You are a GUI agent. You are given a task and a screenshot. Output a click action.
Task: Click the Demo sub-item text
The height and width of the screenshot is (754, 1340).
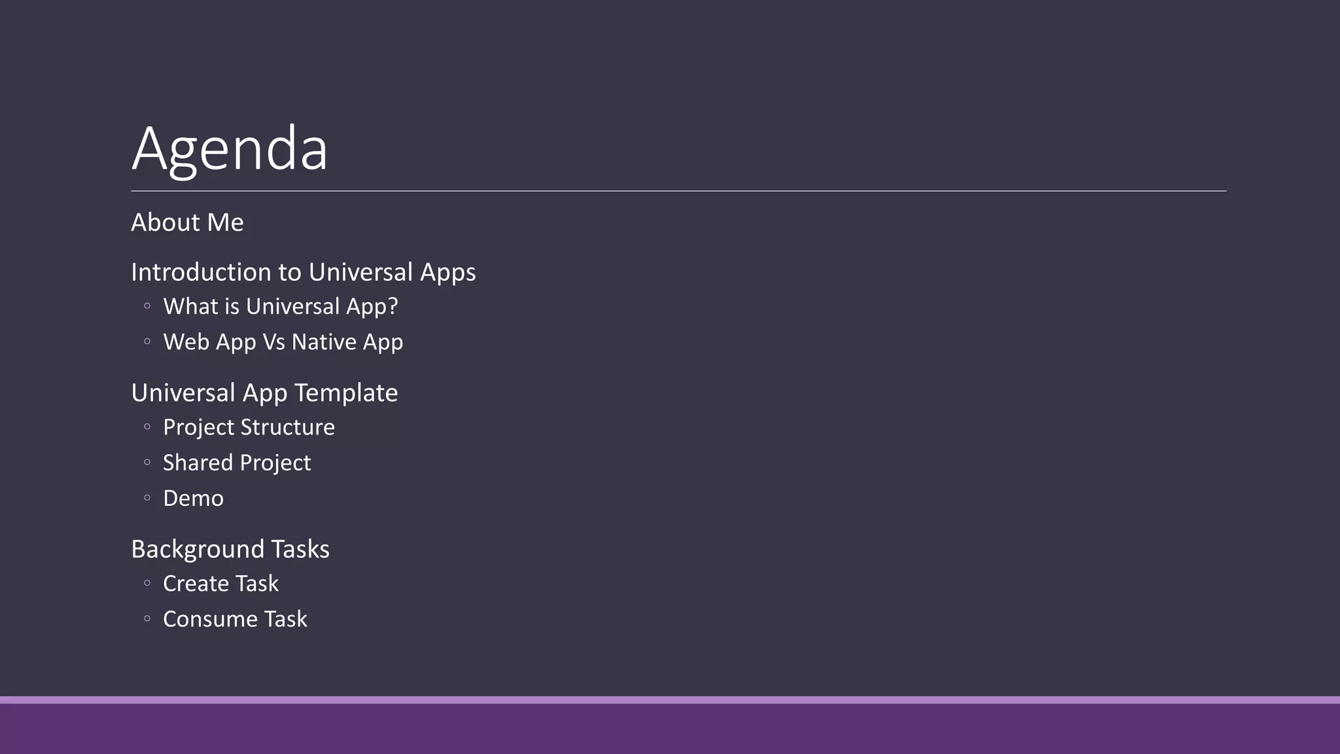tap(193, 498)
